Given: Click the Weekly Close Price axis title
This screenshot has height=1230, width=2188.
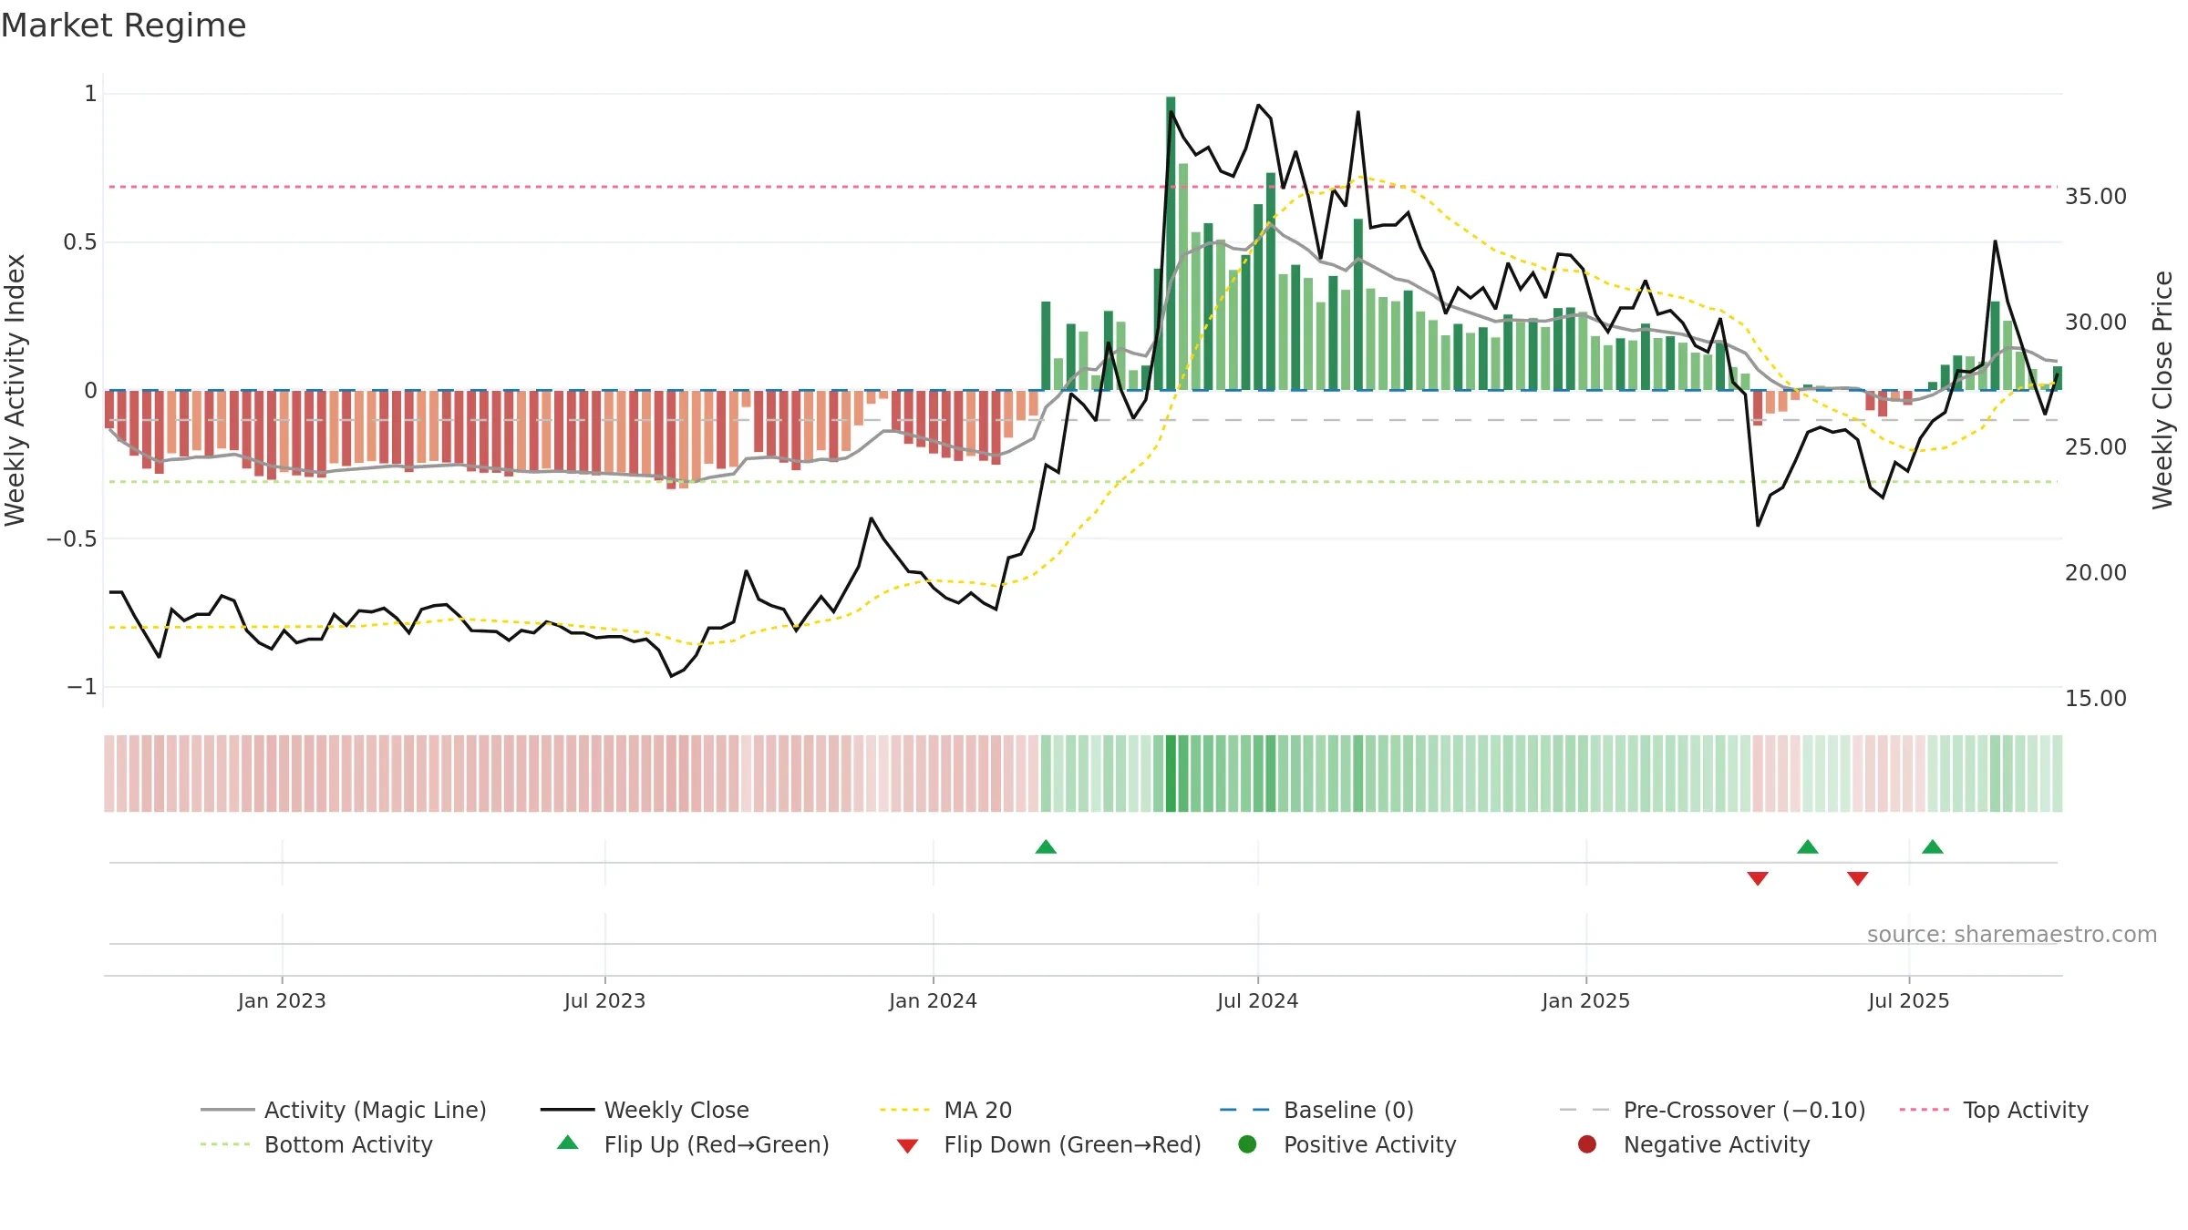Looking at the screenshot, I should click(2162, 390).
